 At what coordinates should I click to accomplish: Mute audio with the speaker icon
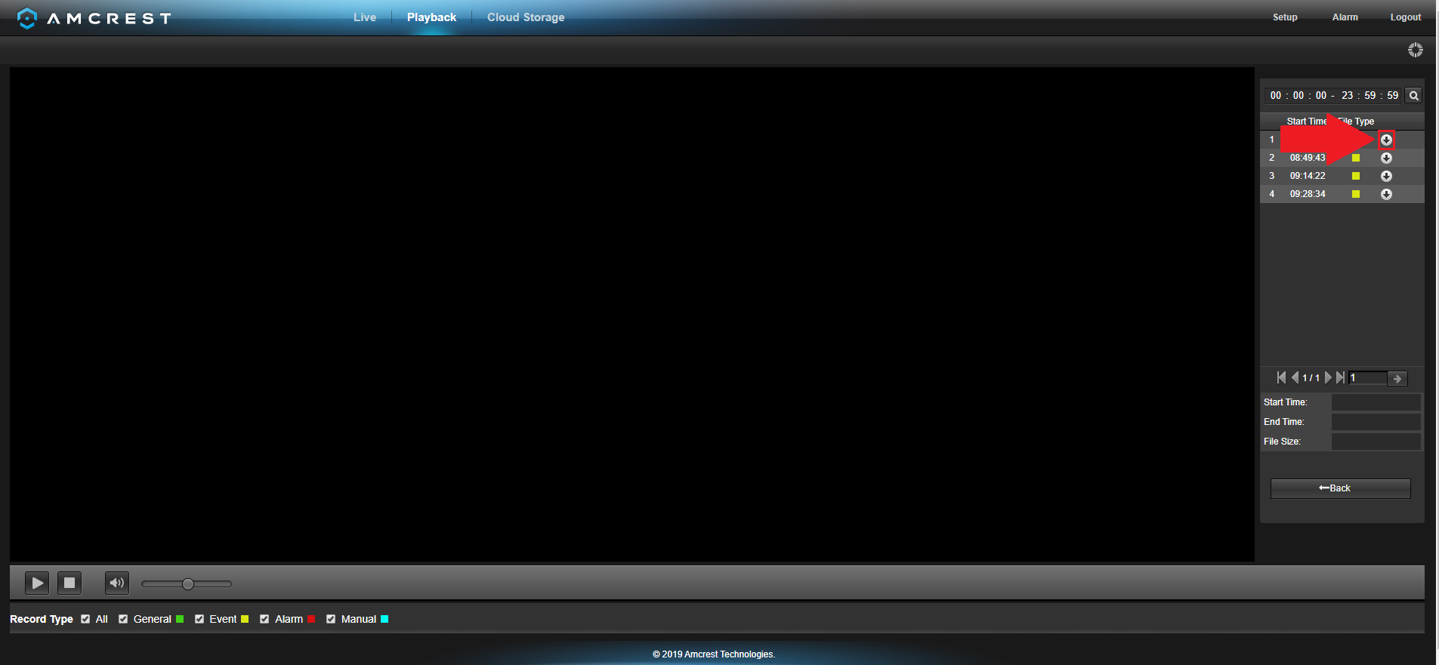point(116,583)
